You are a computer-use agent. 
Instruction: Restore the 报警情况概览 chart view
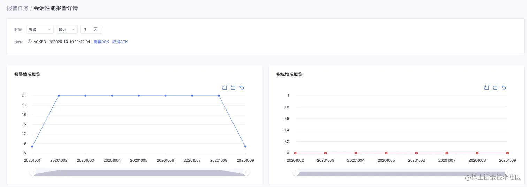tap(242, 88)
